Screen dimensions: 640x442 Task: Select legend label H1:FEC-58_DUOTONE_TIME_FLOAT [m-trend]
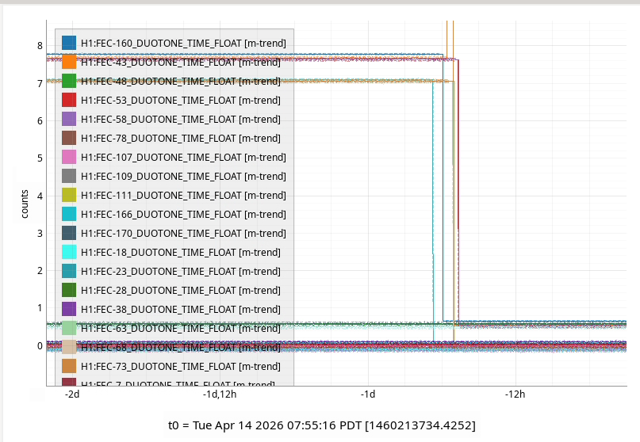click(x=181, y=120)
